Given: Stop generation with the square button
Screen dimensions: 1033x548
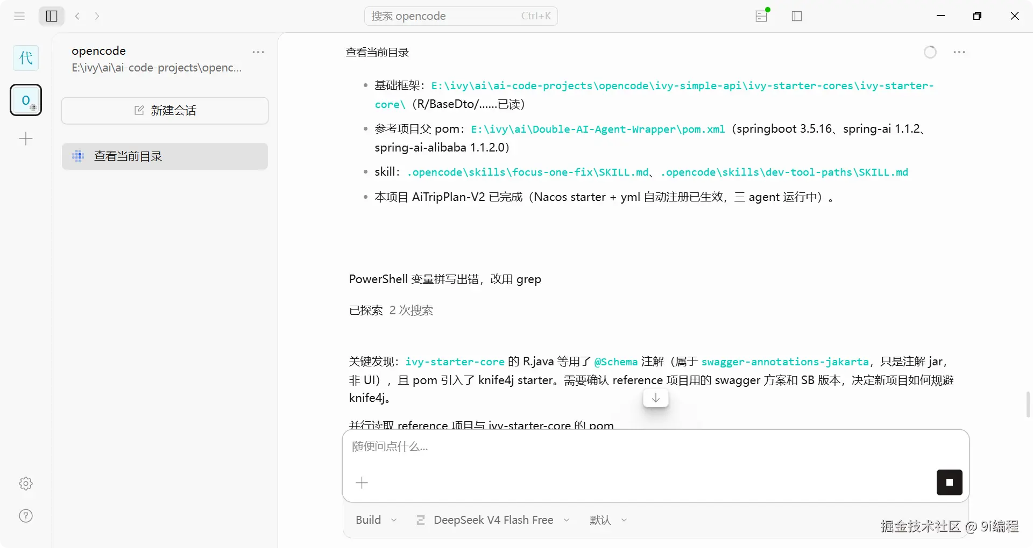Looking at the screenshot, I should tap(950, 482).
